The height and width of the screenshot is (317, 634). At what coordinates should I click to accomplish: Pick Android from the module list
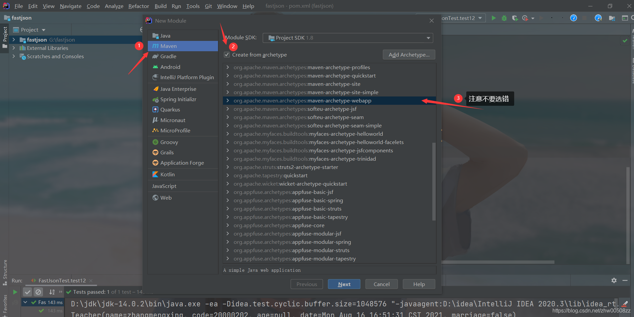pos(183,67)
